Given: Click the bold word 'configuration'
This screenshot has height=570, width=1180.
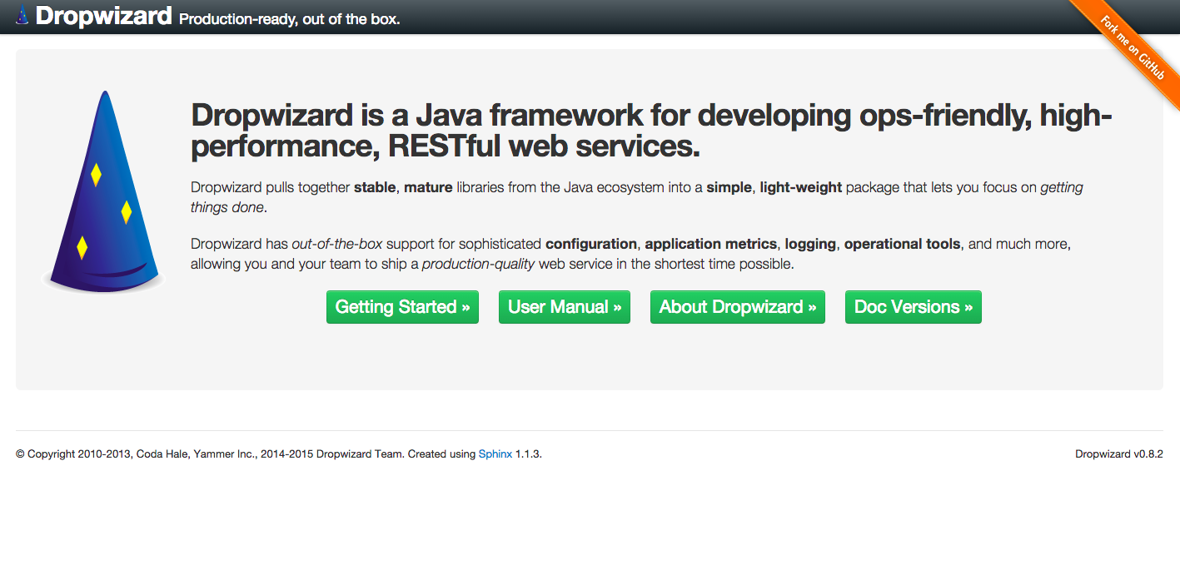Looking at the screenshot, I should (x=591, y=244).
